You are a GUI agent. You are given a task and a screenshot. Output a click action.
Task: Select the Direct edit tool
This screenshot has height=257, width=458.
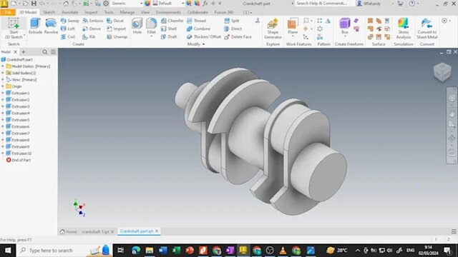point(233,29)
